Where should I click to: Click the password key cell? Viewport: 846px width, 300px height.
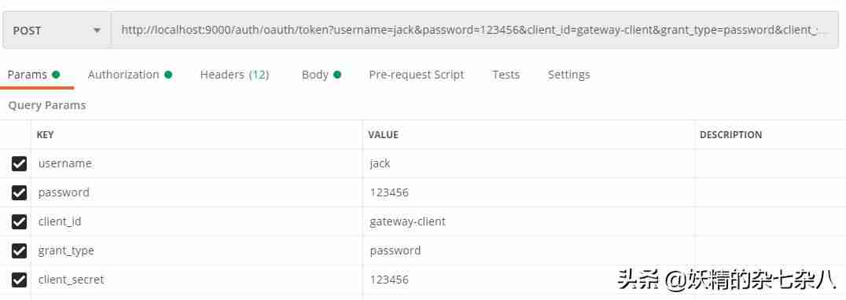[197, 193]
